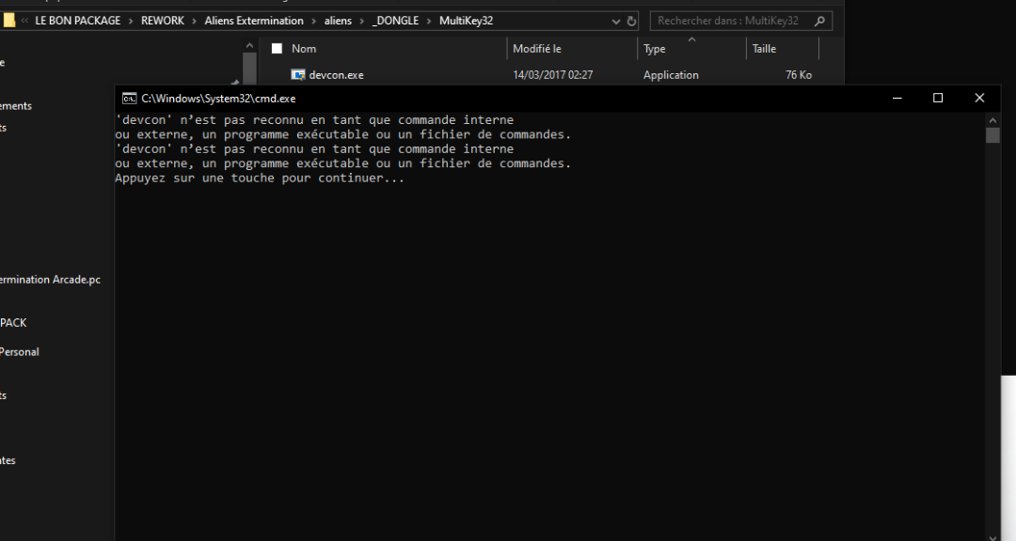
Task: Maximize the cmd.exe window
Action: click(x=938, y=98)
